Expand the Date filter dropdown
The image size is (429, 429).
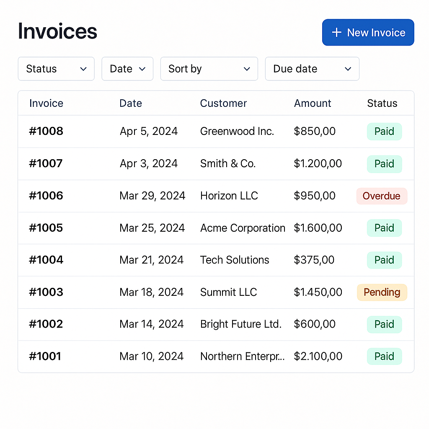click(x=127, y=69)
